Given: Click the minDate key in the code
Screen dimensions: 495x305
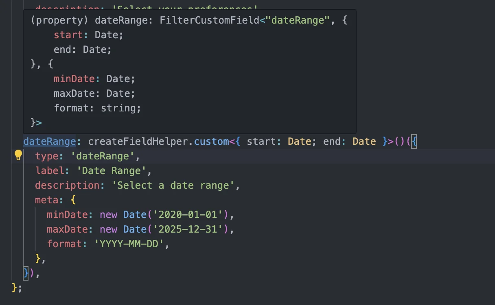Looking at the screenshot, I should coord(67,215).
